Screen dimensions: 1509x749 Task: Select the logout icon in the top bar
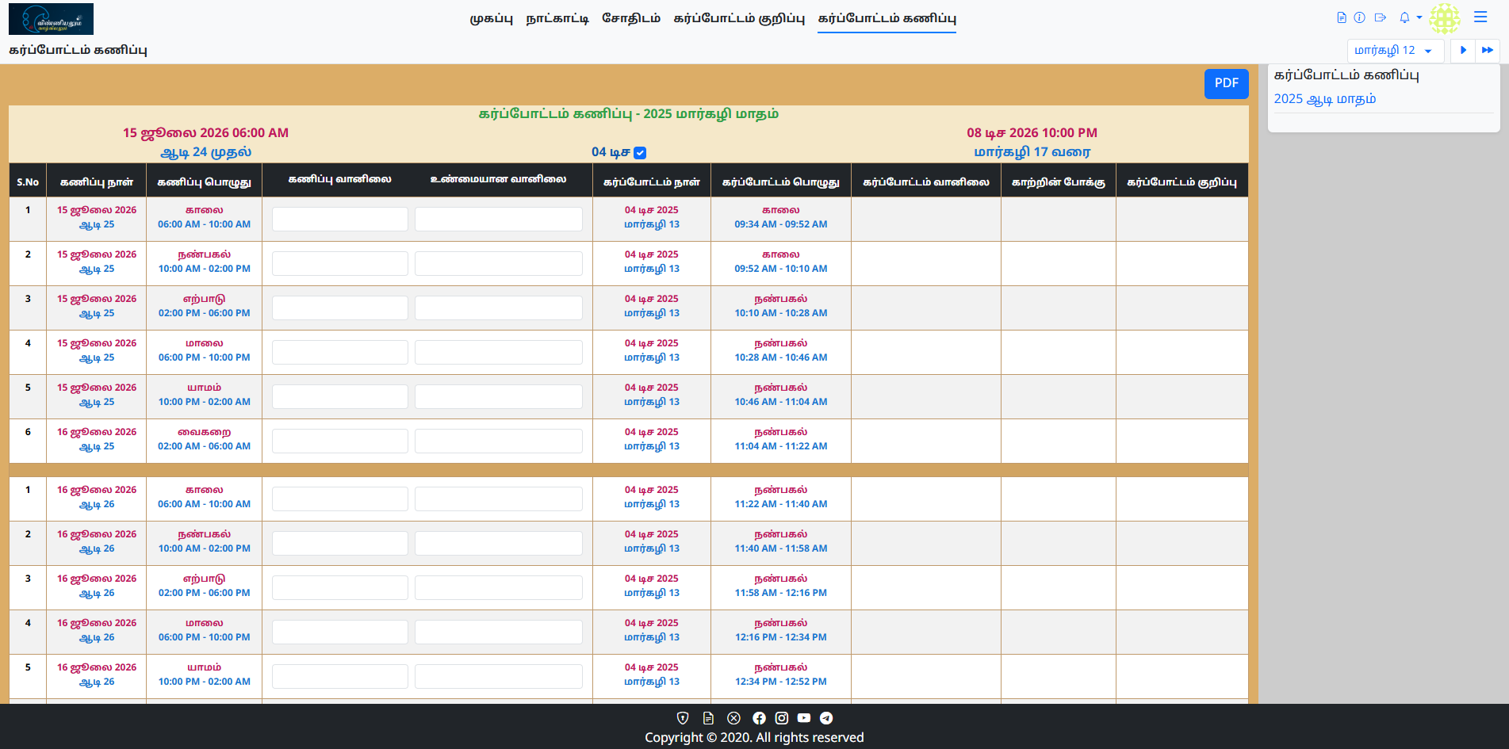pos(1381,17)
